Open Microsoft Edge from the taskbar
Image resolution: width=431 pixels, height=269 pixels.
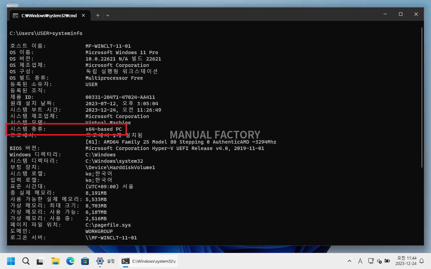tap(70, 261)
